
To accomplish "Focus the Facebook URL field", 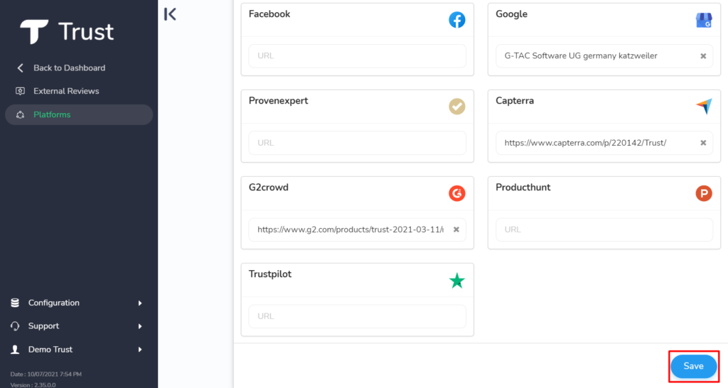I will (358, 56).
